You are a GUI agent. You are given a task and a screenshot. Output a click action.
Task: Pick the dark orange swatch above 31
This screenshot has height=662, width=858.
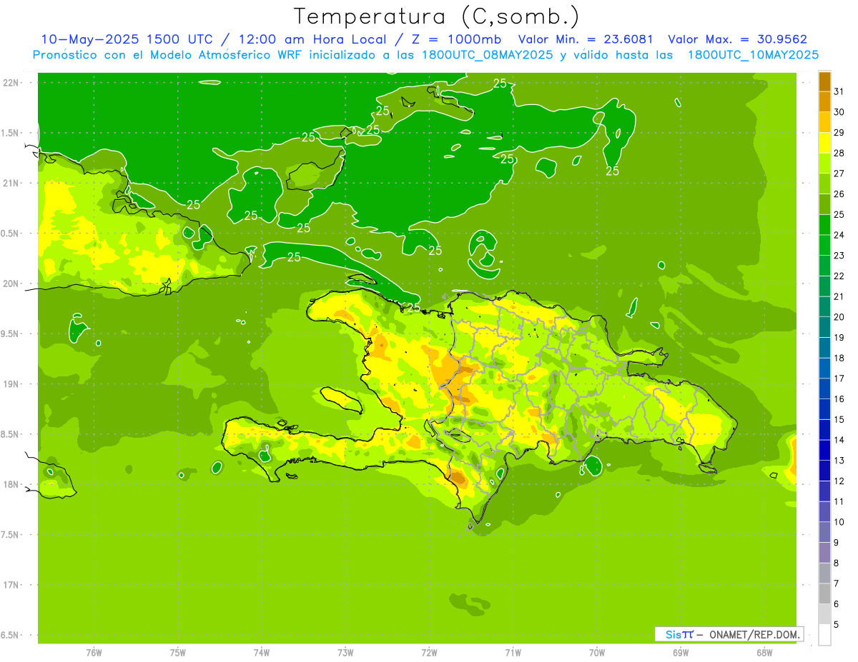tap(824, 81)
